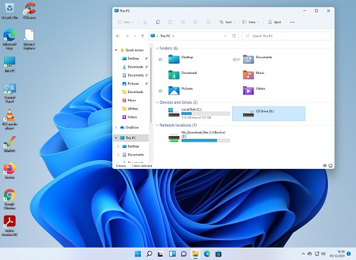Click the taskbar Search magnifier icon
Screen dimensions: 356x260
pos(149,254)
